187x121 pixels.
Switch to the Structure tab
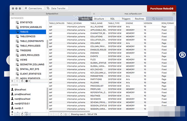(x=99, y=19)
